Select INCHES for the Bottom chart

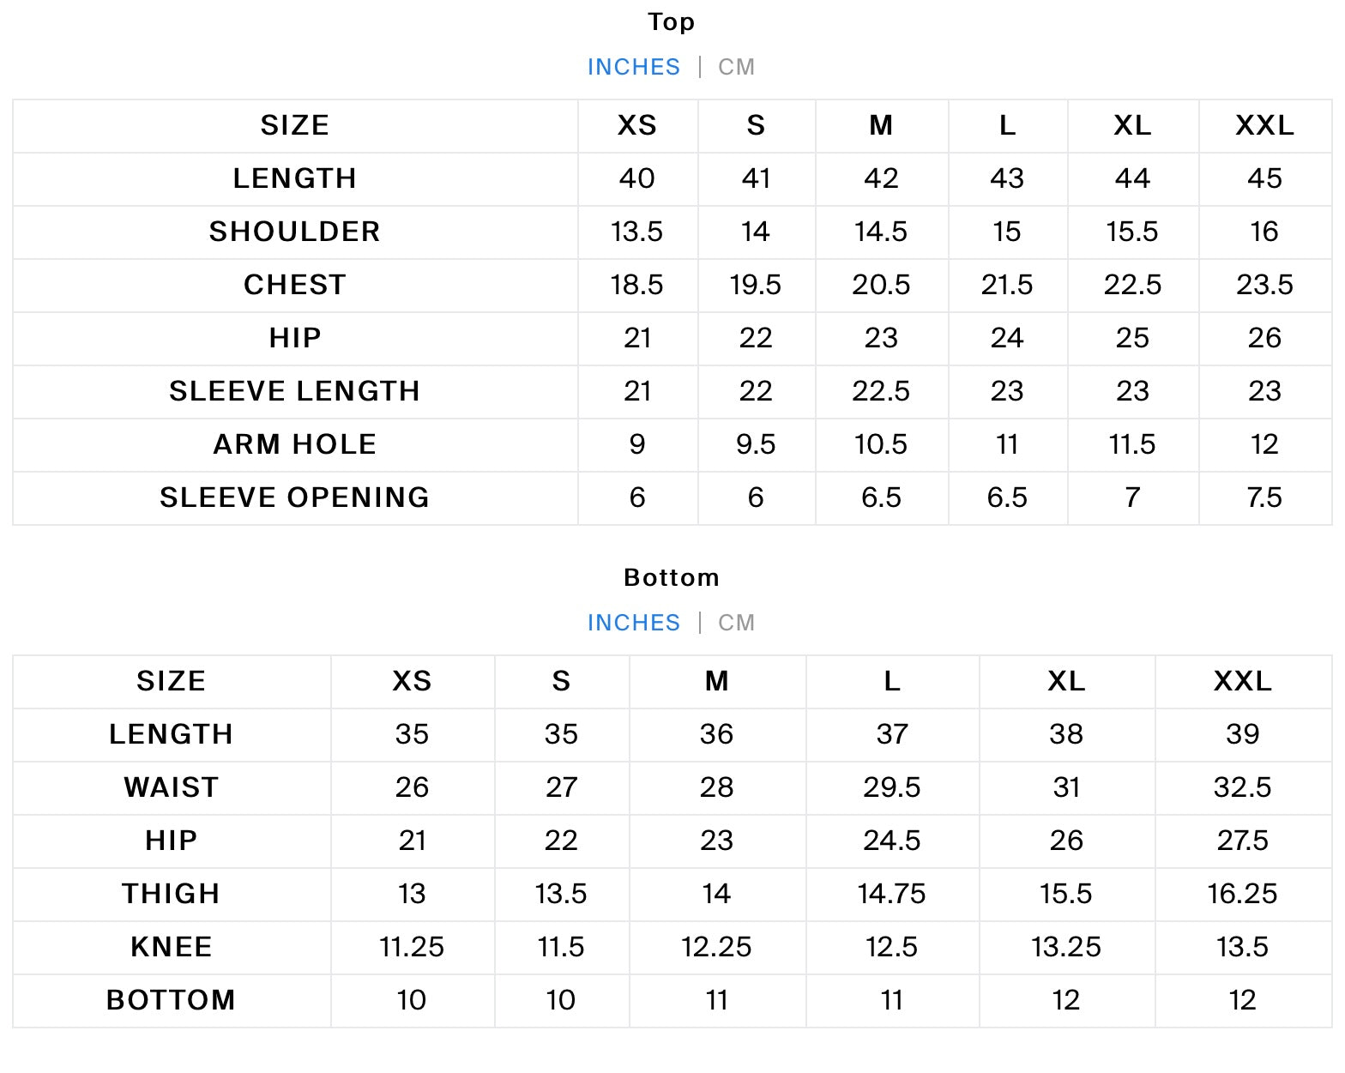[633, 623]
